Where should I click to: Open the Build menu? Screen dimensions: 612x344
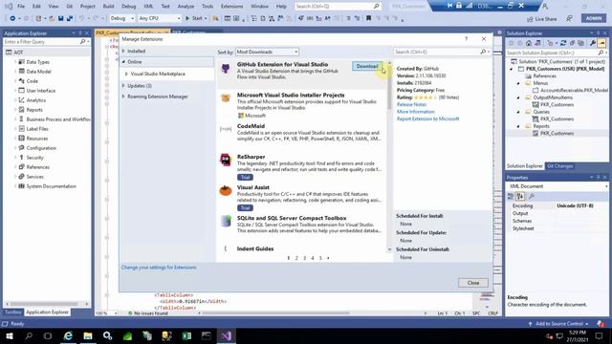click(108, 7)
